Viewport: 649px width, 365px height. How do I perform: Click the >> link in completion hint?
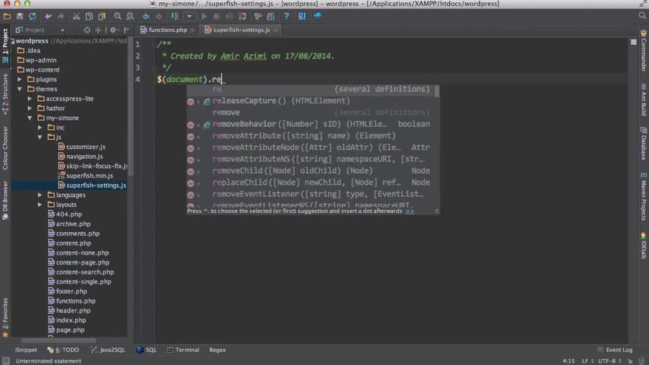410,211
